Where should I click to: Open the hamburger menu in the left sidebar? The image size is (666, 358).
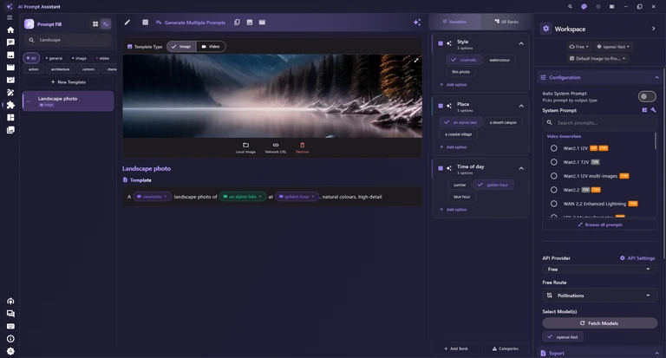[x=10, y=18]
